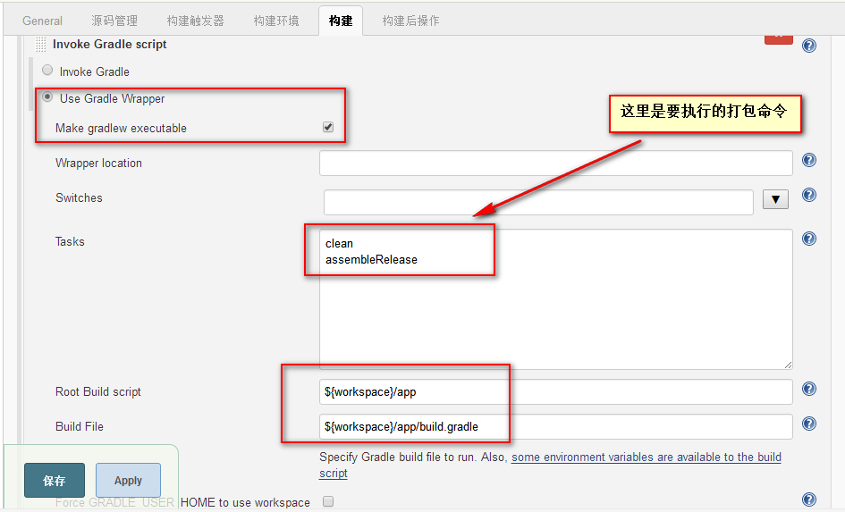This screenshot has width=845, height=512.
Task: Click the Invoke Gradle script heading
Action: [109, 44]
